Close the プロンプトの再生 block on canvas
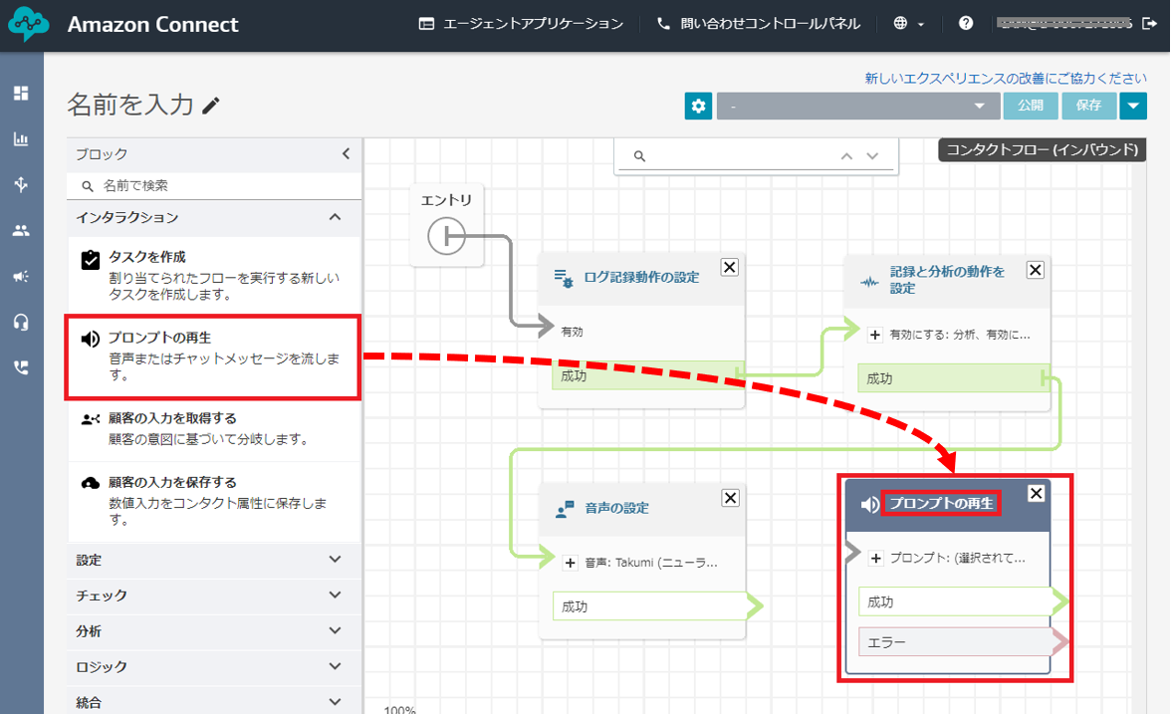 (1036, 494)
